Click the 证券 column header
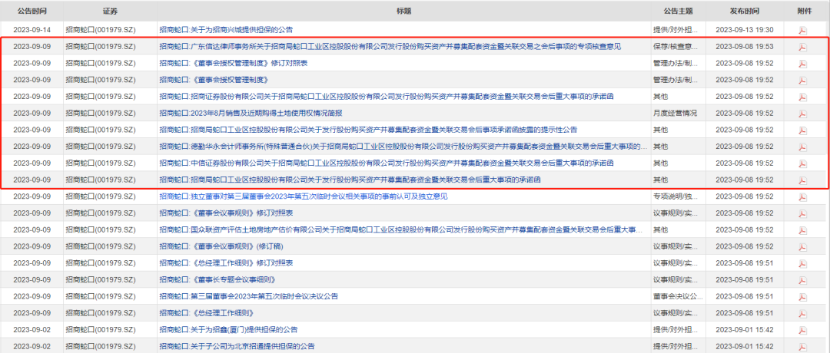830x353 pixels. [110, 11]
